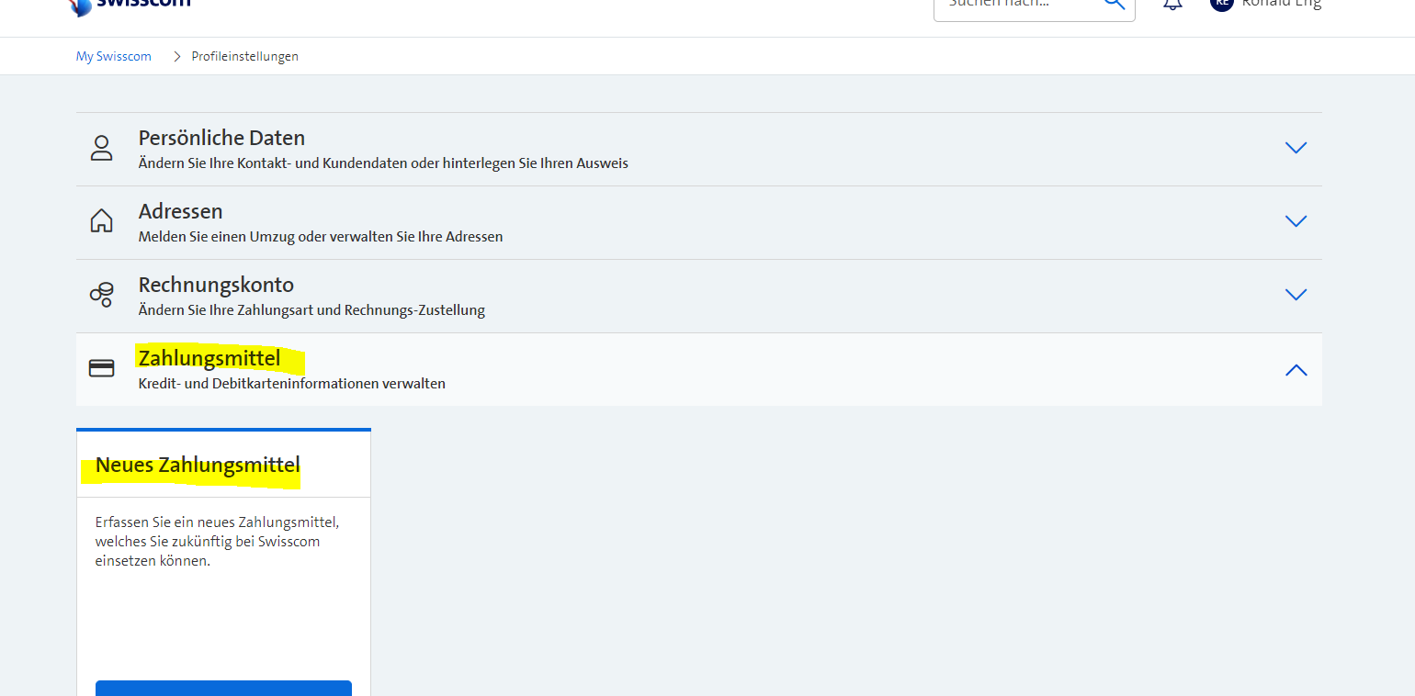This screenshot has width=1415, height=696.
Task: Click the credit card icon beside Zahlungsmittel
Action: point(101,368)
